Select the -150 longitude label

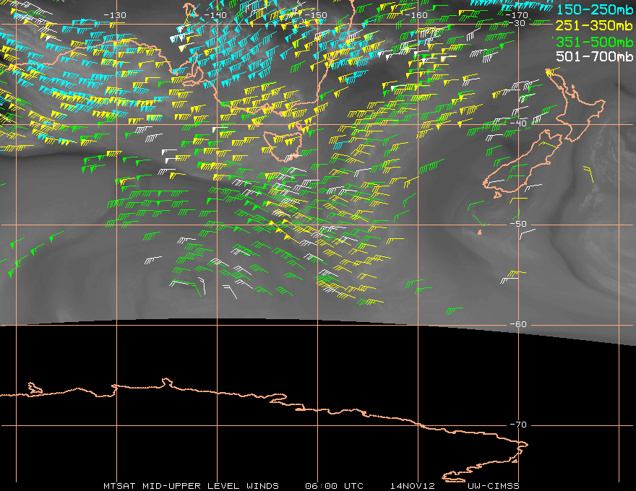(x=316, y=15)
